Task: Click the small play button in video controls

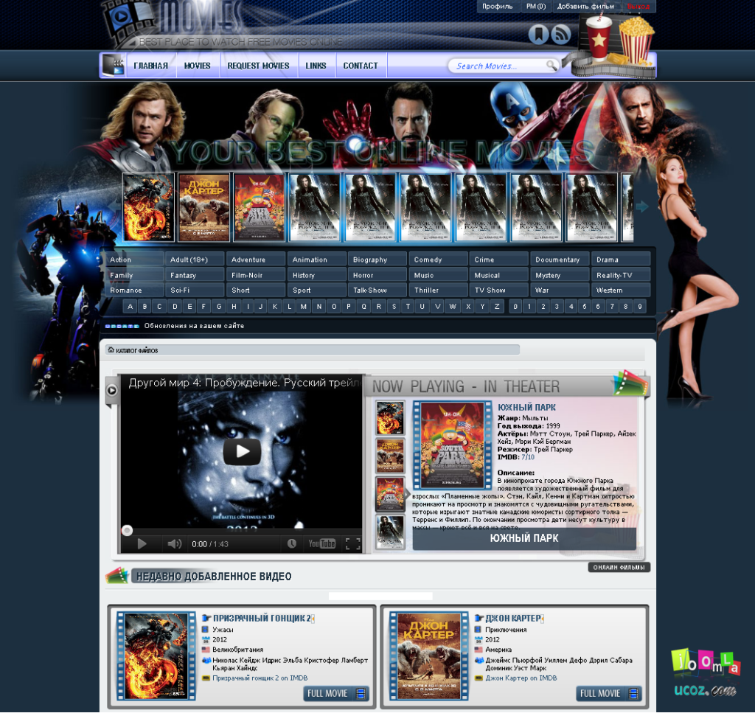Action: point(142,543)
